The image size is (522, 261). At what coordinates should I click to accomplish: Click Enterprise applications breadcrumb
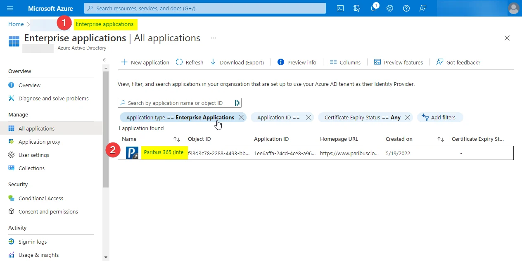(x=104, y=24)
